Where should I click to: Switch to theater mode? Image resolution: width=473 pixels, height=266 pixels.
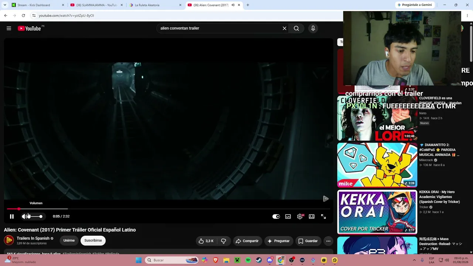click(x=312, y=216)
